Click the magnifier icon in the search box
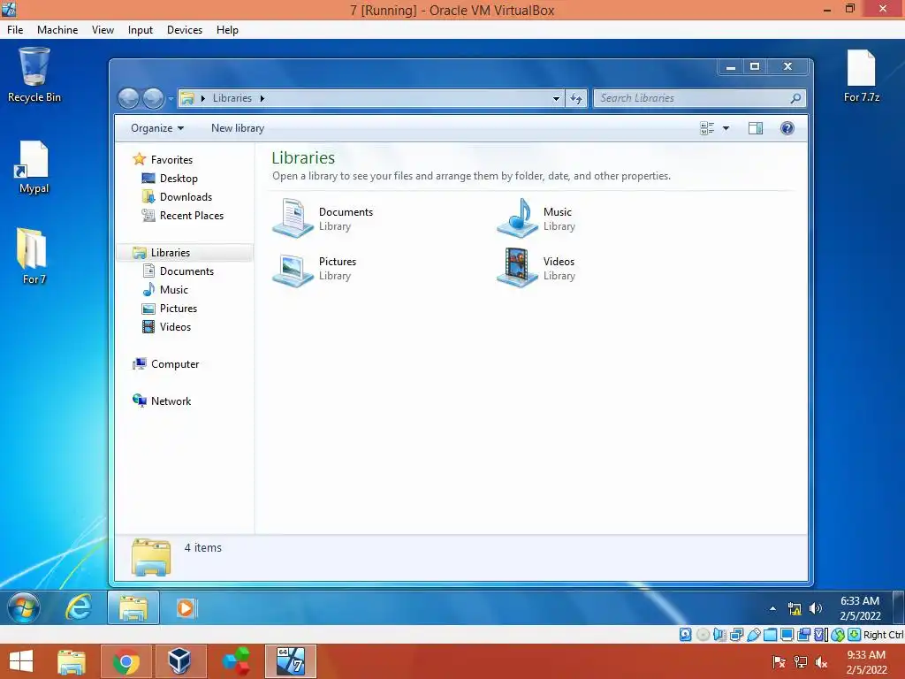905x679 pixels. pyautogui.click(x=795, y=98)
